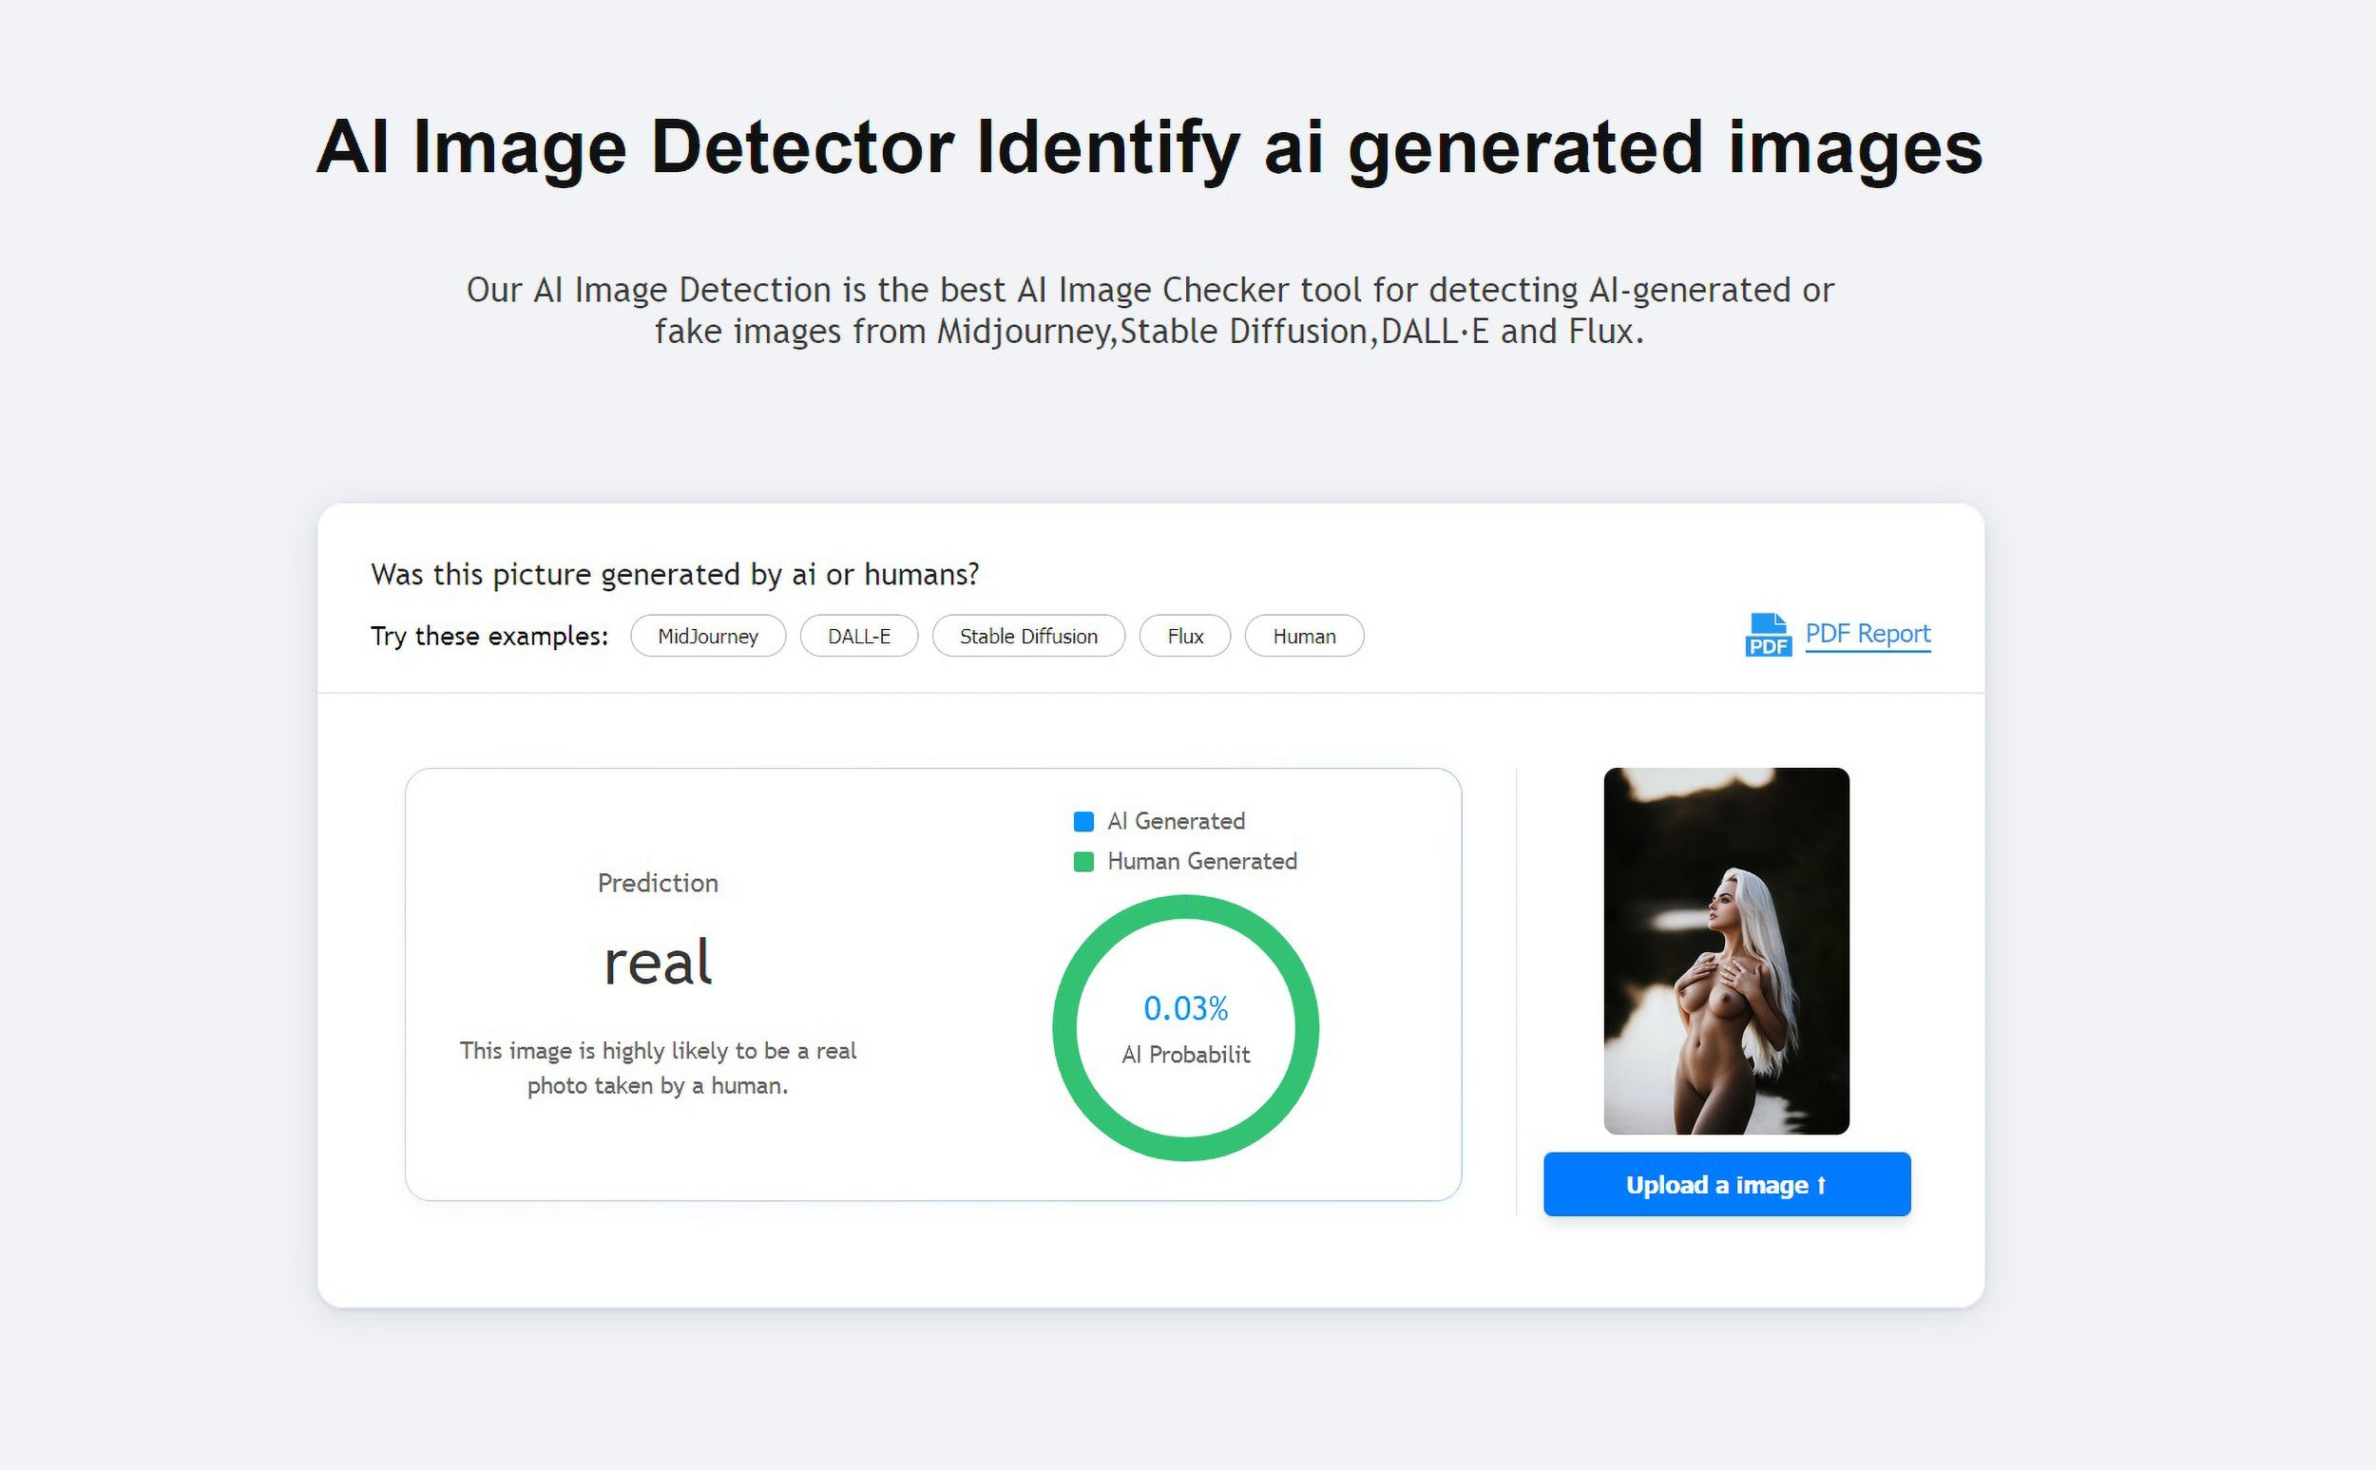
Task: Toggle the Human example option
Action: [x=1304, y=636]
